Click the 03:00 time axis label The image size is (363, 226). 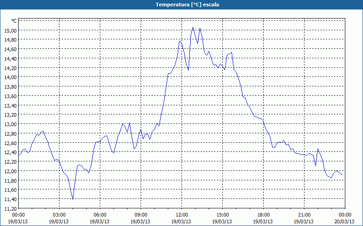coord(59,215)
